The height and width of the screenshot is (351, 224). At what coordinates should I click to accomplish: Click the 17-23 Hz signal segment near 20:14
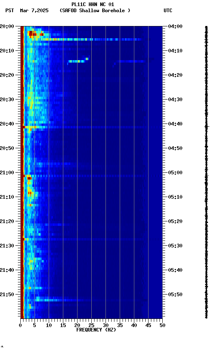pos(76,61)
